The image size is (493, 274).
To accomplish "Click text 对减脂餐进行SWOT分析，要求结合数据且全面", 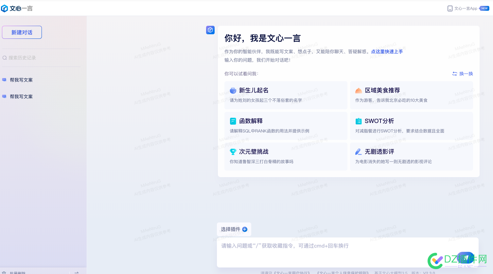I will (x=400, y=131).
